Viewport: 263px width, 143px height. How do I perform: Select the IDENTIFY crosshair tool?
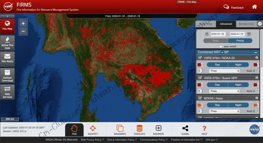click(x=93, y=130)
